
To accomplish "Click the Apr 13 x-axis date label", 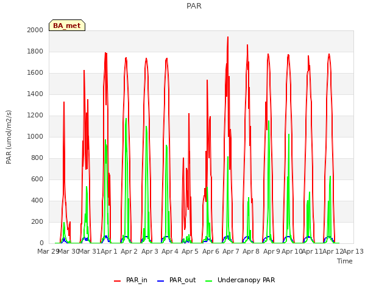I will [x=353, y=251].
